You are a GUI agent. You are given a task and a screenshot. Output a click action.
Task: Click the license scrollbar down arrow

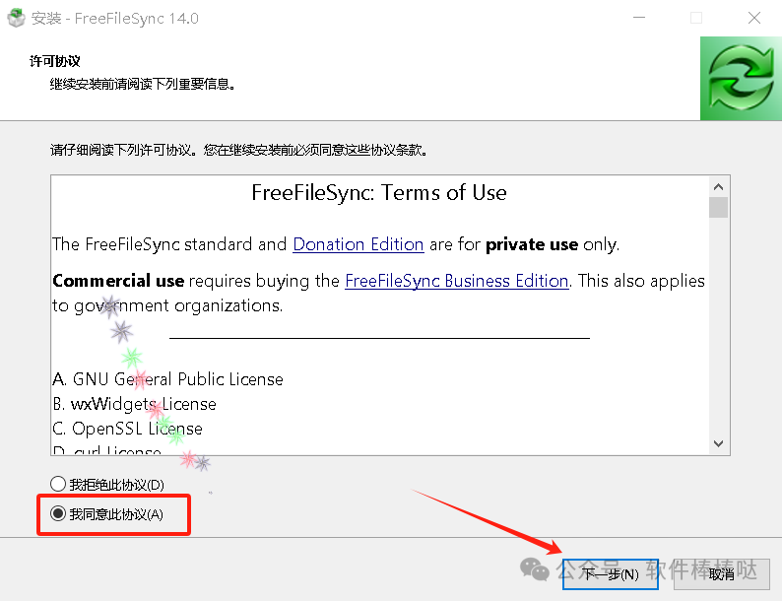pyautogui.click(x=718, y=443)
